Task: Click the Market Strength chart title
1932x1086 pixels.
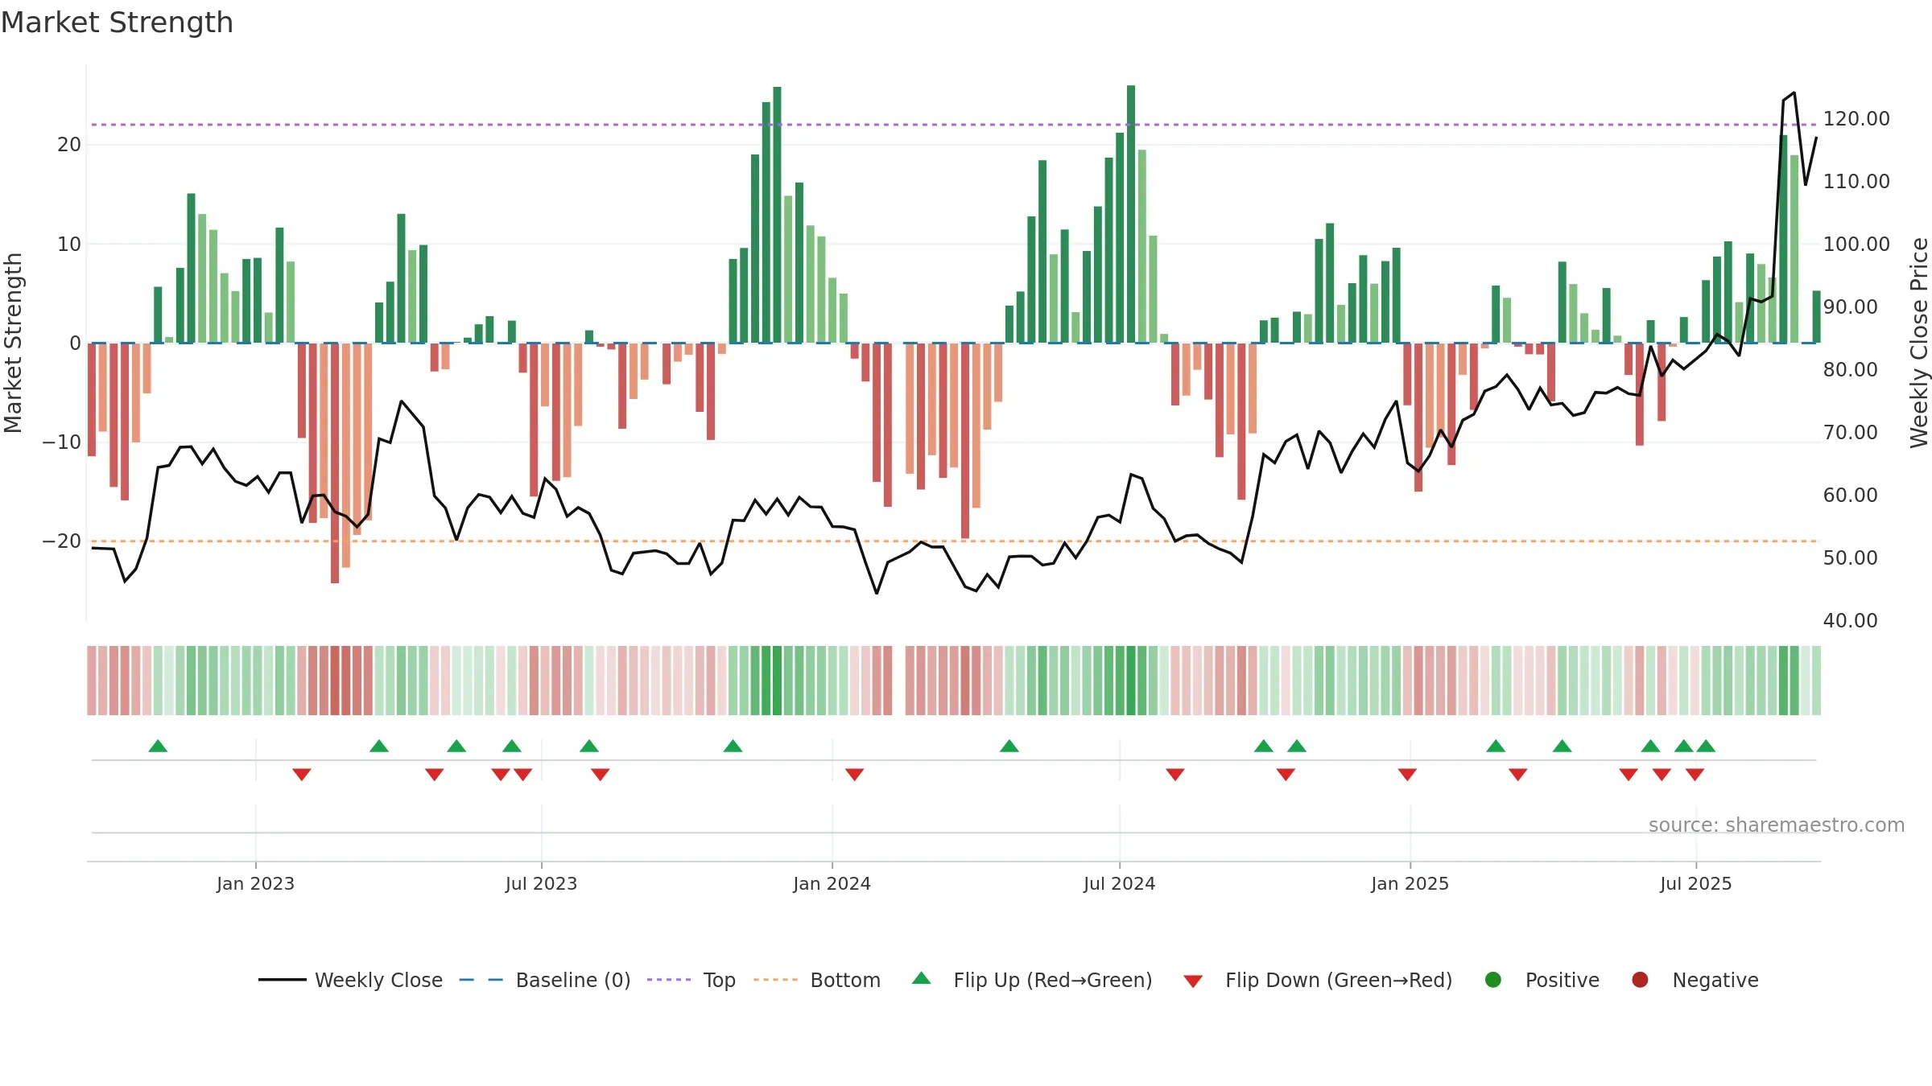Action: point(117,23)
